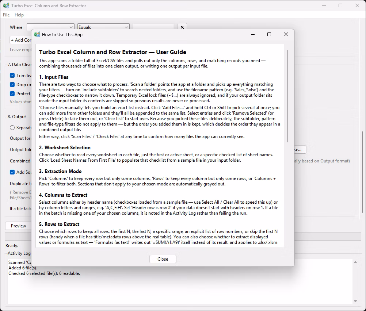The height and width of the screenshot is (311, 366).
Task: Open the Equals operator dropdown
Action: (103, 27)
